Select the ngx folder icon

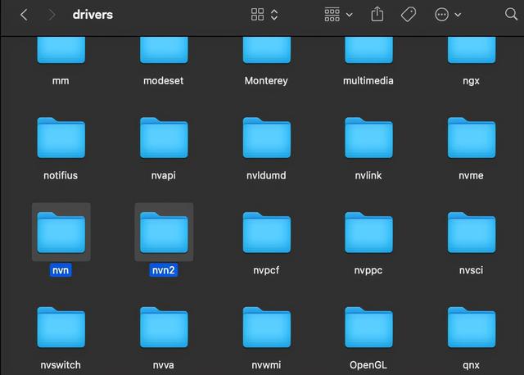coord(472,50)
